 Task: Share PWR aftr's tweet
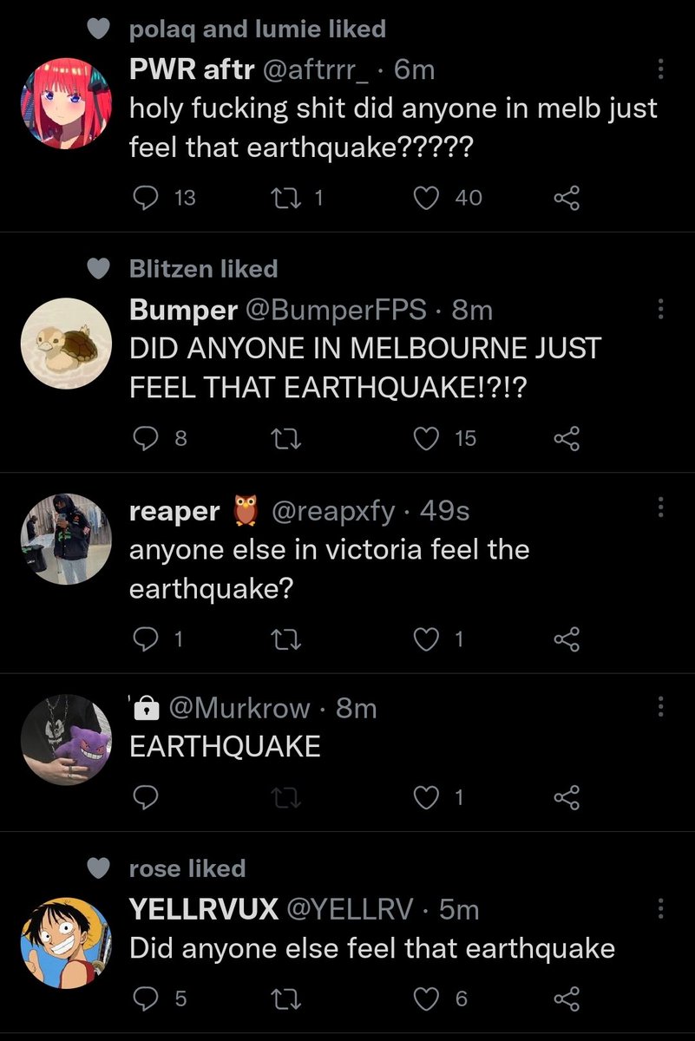pyautogui.click(x=566, y=199)
